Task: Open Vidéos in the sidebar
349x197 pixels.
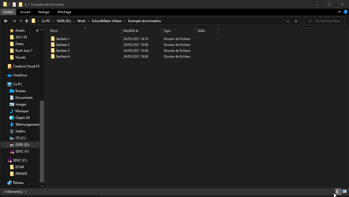Action: point(20,131)
